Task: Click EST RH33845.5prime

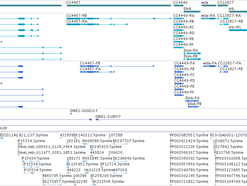Action: tap(85, 161)
